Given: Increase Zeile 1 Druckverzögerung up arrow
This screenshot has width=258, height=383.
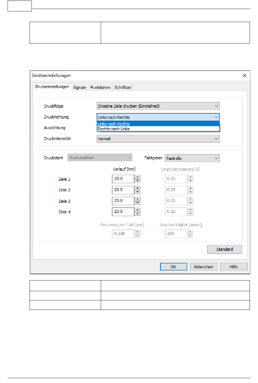Looking at the screenshot, I should 190,177.
